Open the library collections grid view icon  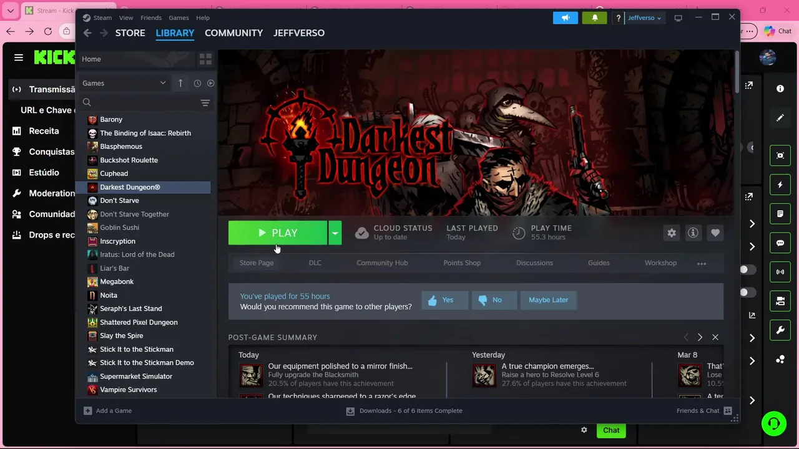pyautogui.click(x=205, y=59)
